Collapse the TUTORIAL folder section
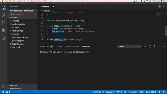Viewport: 167px width, 94px height. [x=9, y=17]
